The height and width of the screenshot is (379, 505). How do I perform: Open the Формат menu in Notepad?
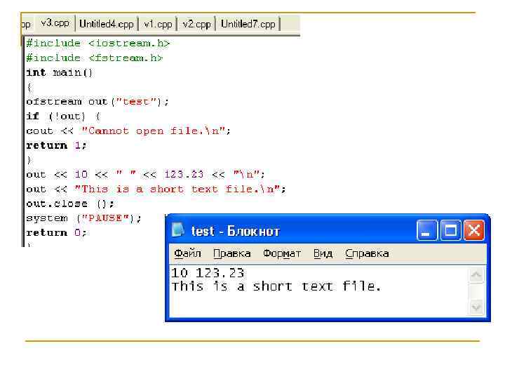(282, 253)
